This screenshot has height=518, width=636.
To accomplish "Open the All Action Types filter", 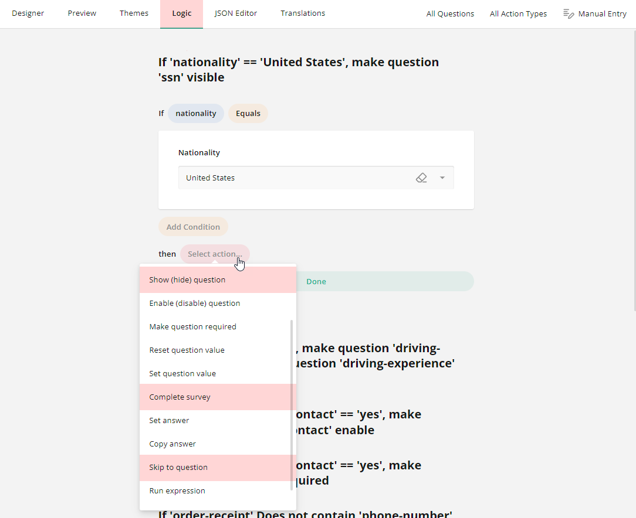I will (518, 13).
